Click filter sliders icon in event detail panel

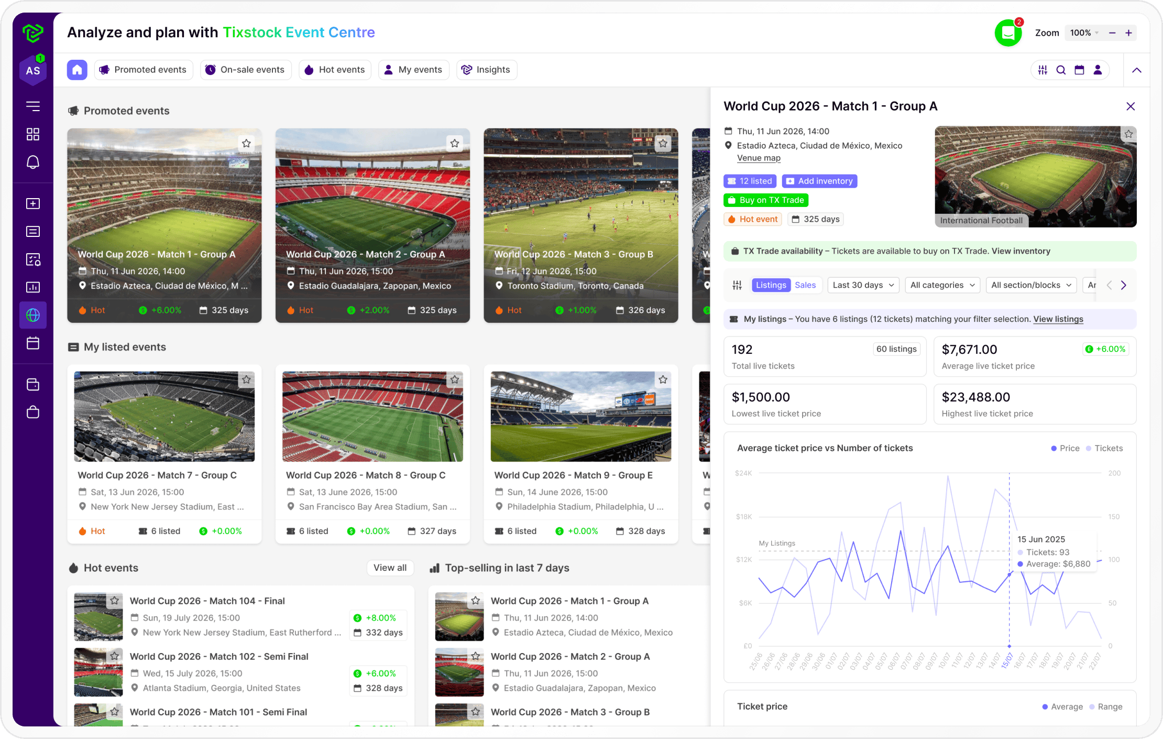(737, 285)
